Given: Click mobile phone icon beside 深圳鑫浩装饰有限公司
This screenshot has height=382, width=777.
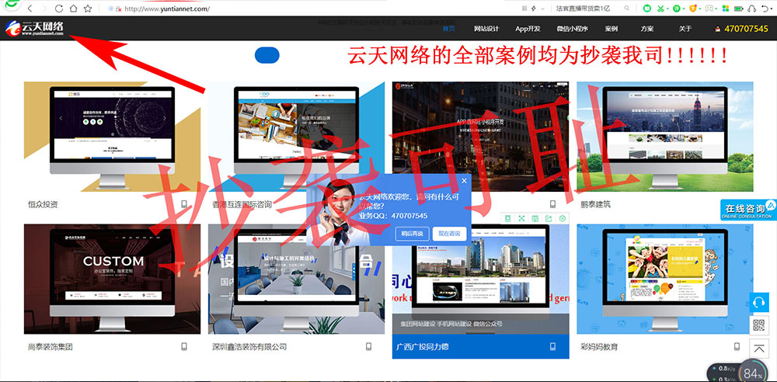Looking at the screenshot, I should click(x=368, y=347).
